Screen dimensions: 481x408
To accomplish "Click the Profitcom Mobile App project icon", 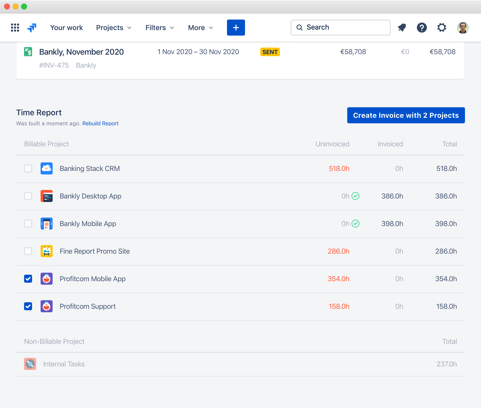I will pyautogui.click(x=47, y=279).
